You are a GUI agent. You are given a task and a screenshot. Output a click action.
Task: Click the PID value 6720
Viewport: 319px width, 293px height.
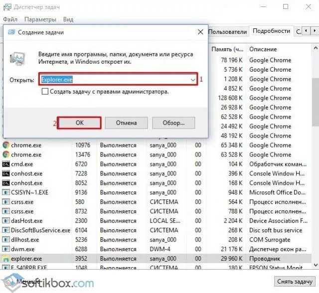click(x=81, y=164)
